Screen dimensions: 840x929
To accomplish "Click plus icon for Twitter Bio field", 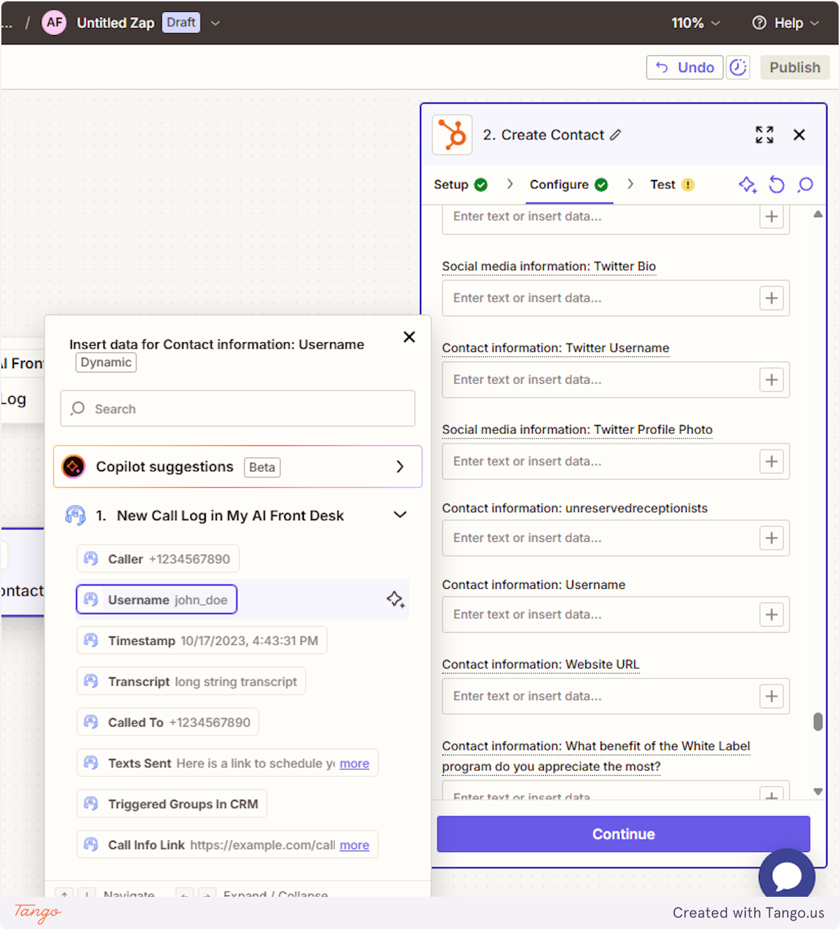I will pyautogui.click(x=771, y=298).
